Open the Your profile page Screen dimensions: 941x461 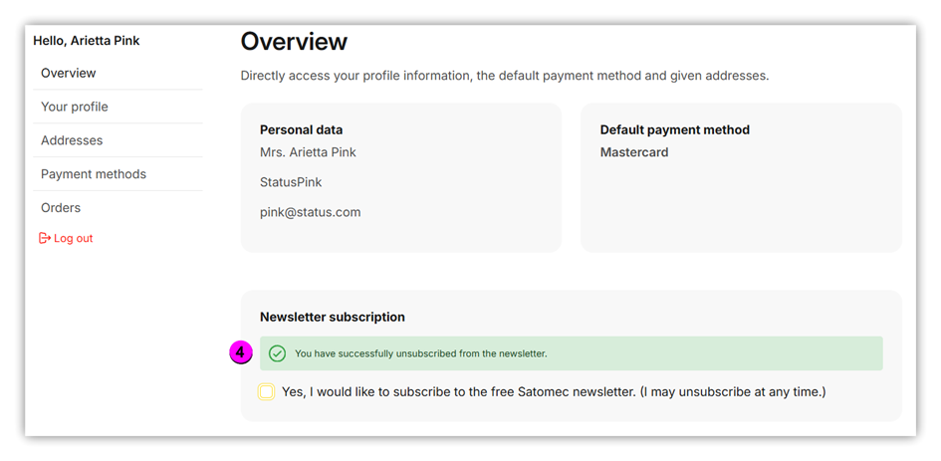pyautogui.click(x=75, y=107)
